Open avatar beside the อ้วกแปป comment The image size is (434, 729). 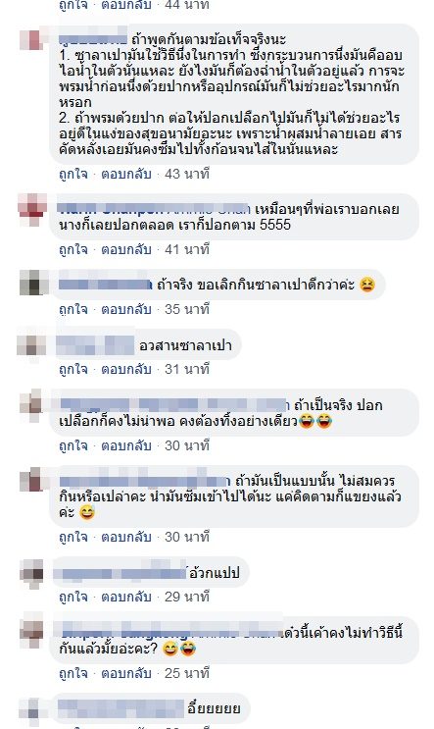(x=32, y=573)
